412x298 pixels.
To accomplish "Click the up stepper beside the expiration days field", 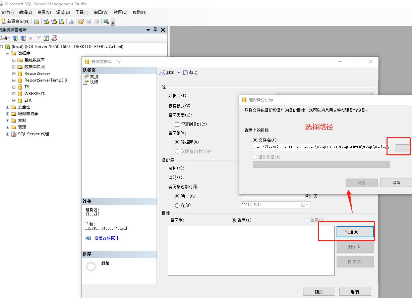I will [307, 194].
